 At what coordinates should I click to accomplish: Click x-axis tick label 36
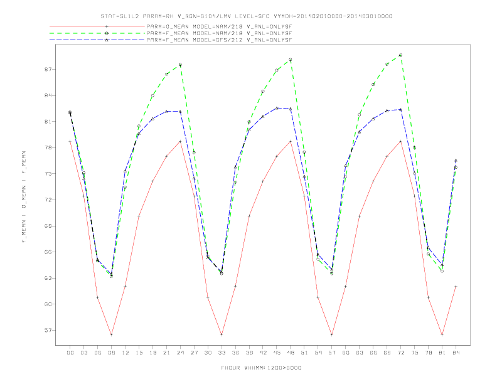pyautogui.click(x=235, y=353)
